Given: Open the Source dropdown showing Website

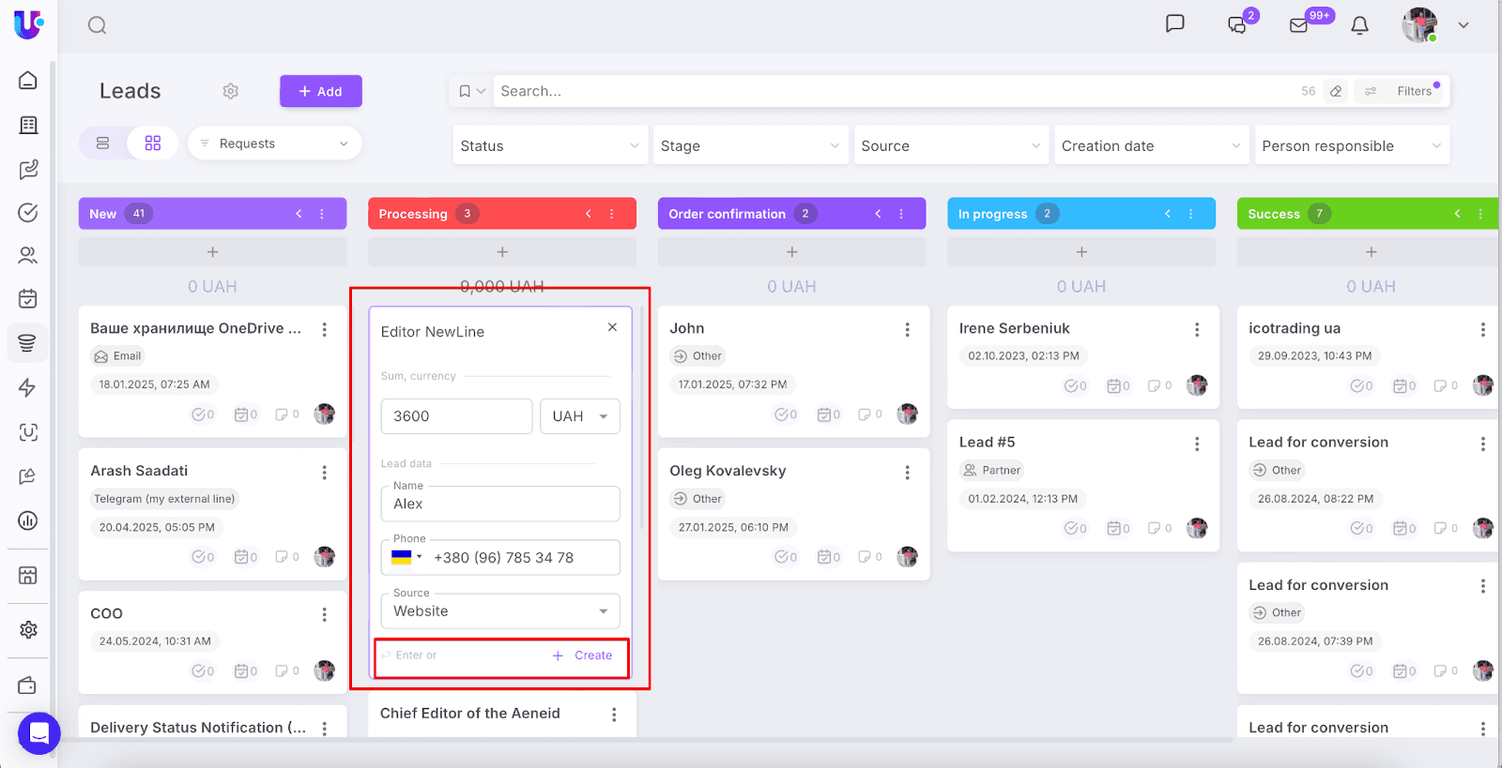Looking at the screenshot, I should click(x=499, y=611).
